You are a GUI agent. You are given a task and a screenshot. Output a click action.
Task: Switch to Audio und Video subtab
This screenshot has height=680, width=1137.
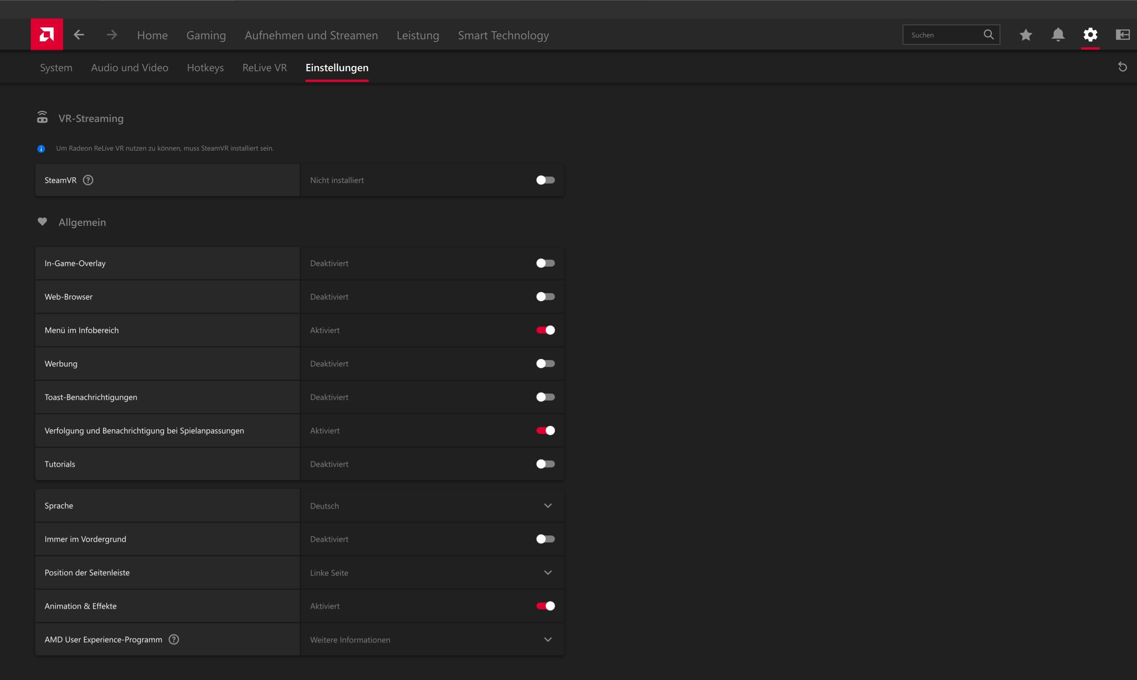[x=130, y=68]
